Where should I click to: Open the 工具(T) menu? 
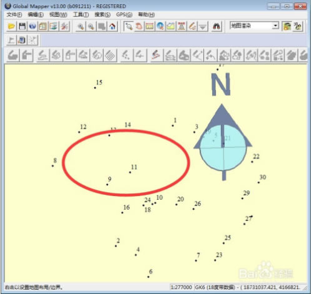[80, 14]
